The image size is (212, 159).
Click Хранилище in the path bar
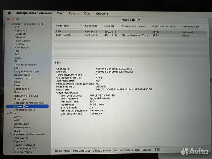[143, 150]
